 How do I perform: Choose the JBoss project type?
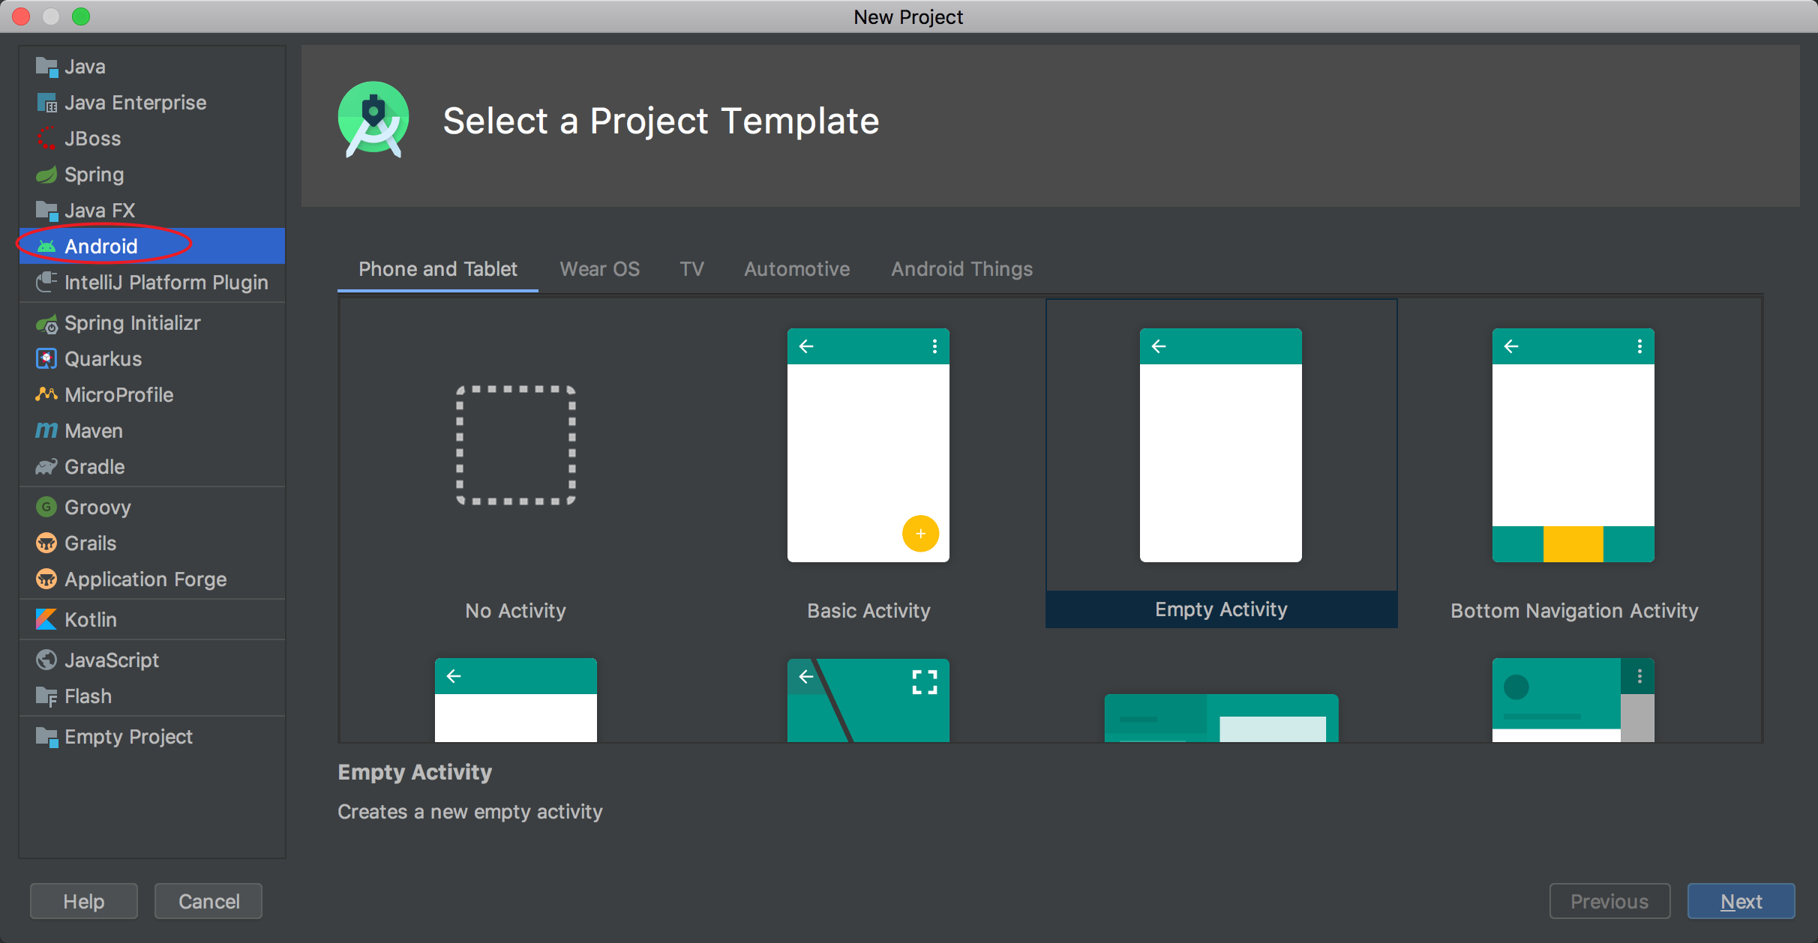(152, 139)
